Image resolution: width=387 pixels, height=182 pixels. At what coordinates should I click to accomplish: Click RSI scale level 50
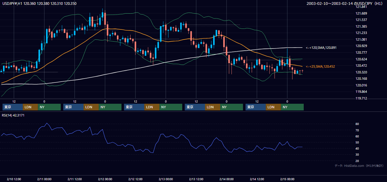click(x=357, y=142)
